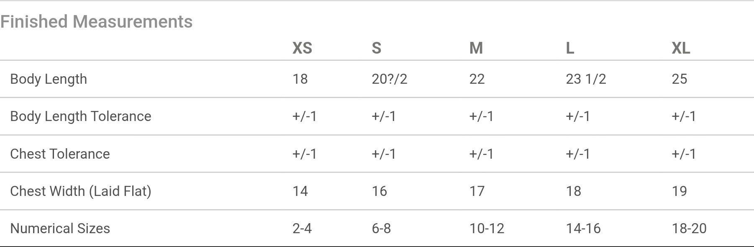Click the Finished Measurements heading

[96, 22]
